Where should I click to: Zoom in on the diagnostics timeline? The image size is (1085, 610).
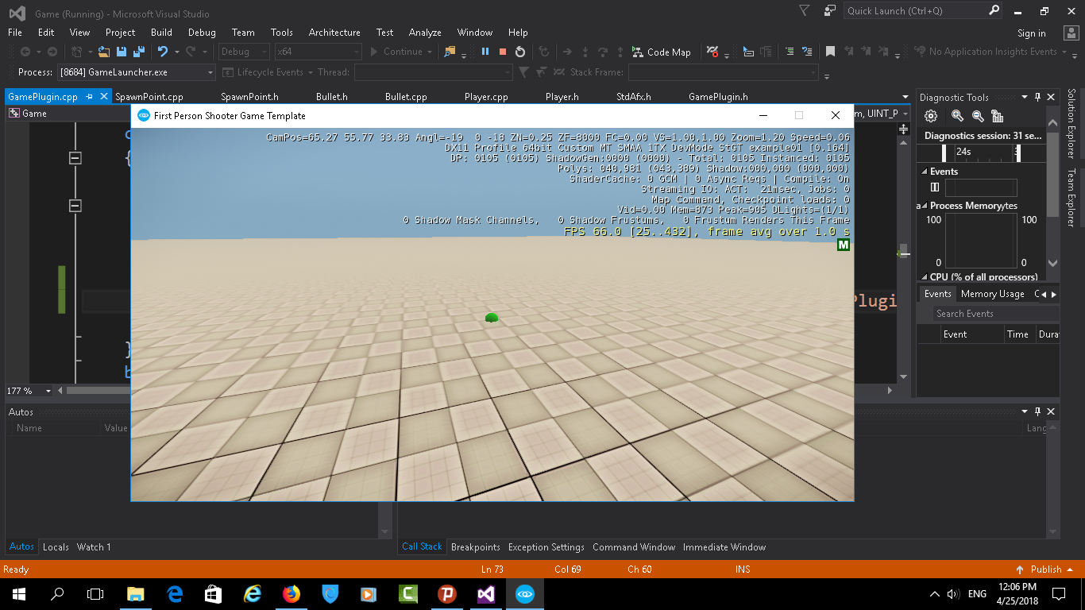click(x=957, y=116)
